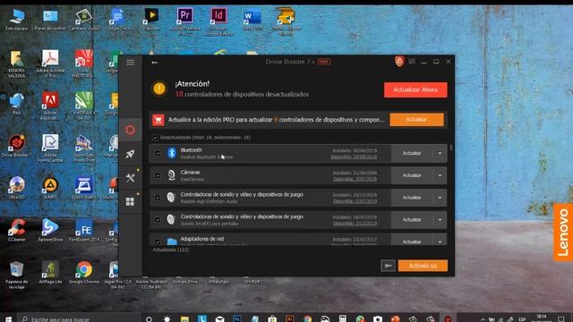
Task: Open File Explorer from the taskbar
Action: point(184,319)
